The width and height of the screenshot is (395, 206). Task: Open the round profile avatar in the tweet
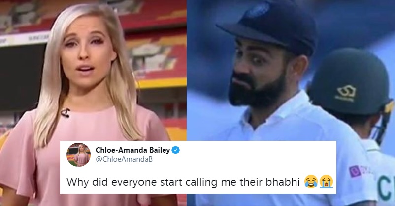78,154
